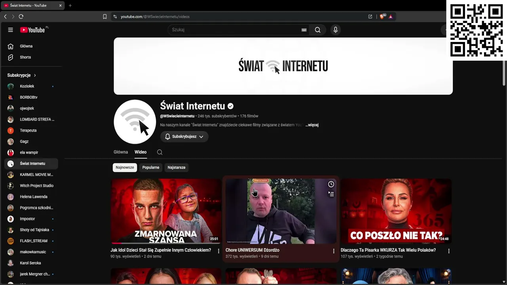This screenshot has height=285, width=507.
Task: Click the browser address bar URL
Action: [155, 17]
